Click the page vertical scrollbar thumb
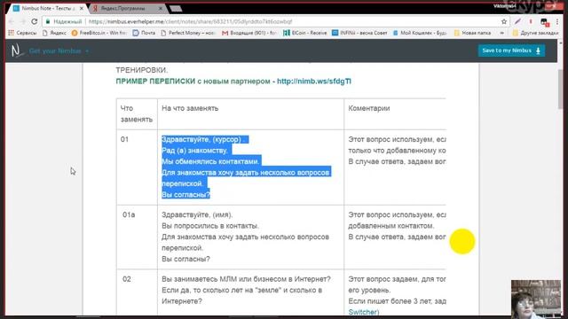 pyautogui.click(x=560, y=89)
